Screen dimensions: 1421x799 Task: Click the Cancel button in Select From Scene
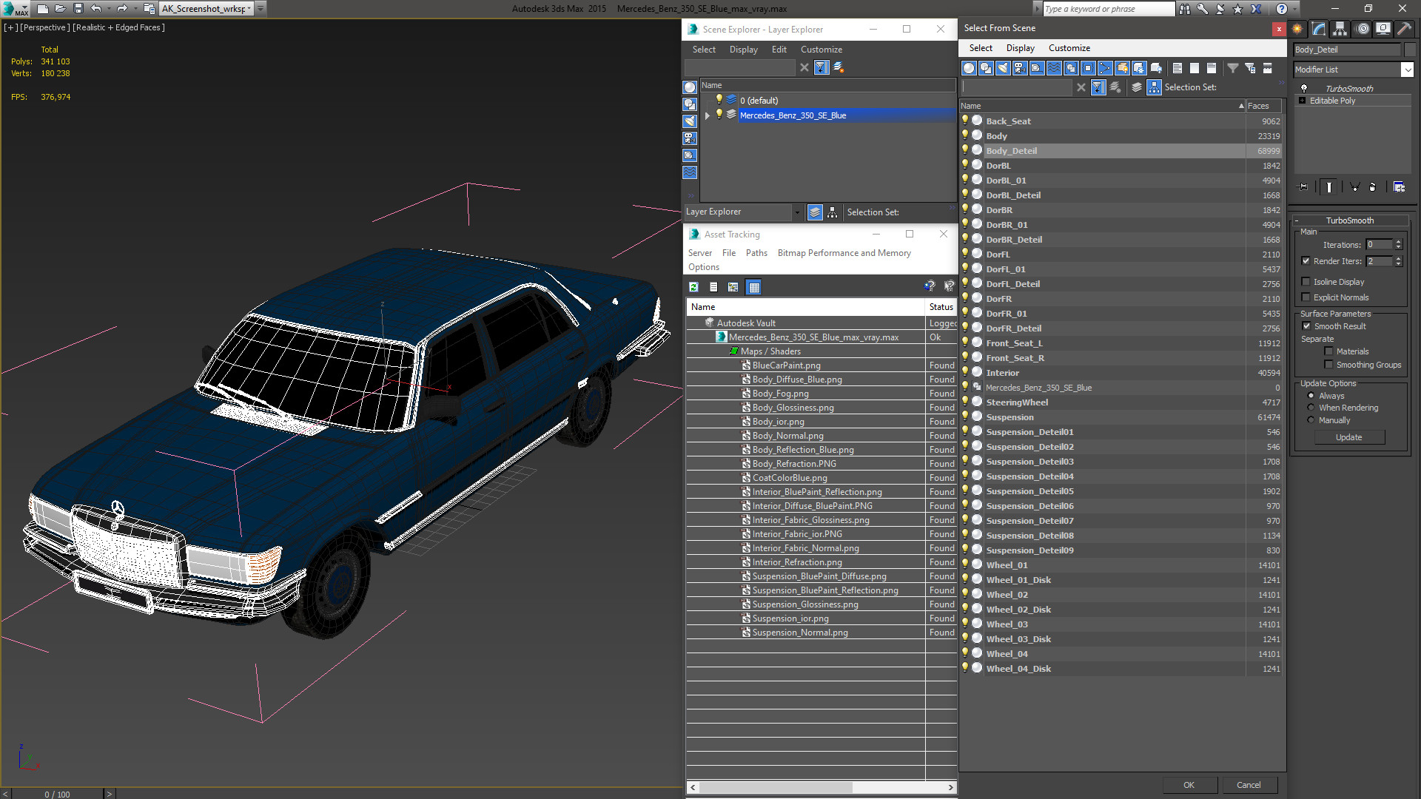click(1249, 785)
